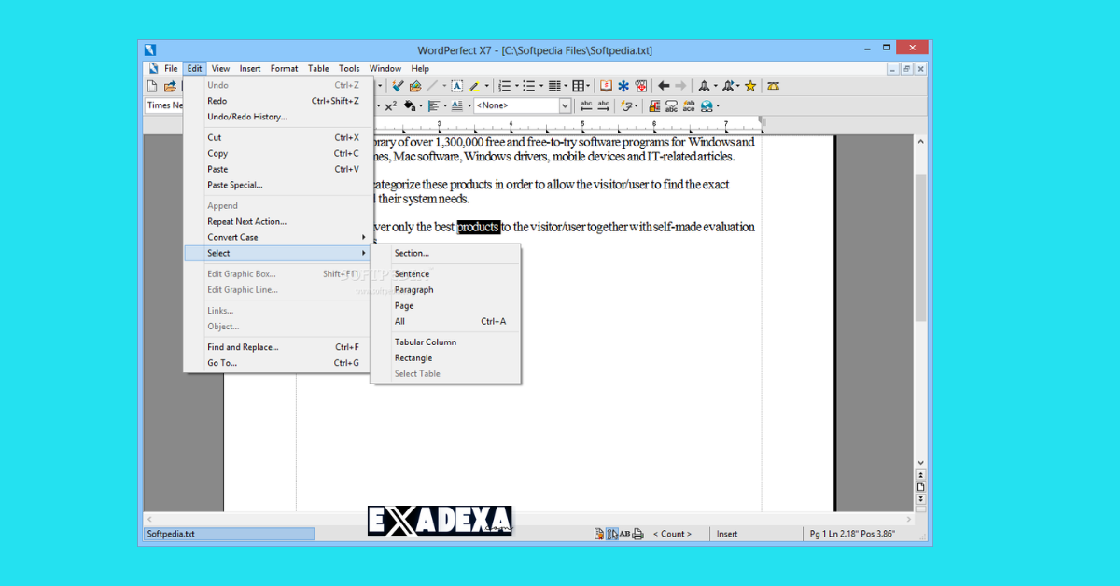The height and width of the screenshot is (586, 1120).
Task: Open the Text Box creation tool
Action: 456,85
